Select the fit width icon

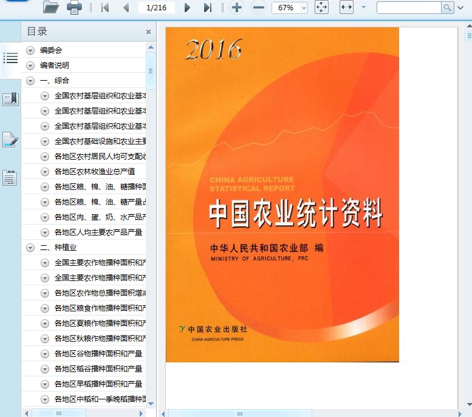click(346, 8)
